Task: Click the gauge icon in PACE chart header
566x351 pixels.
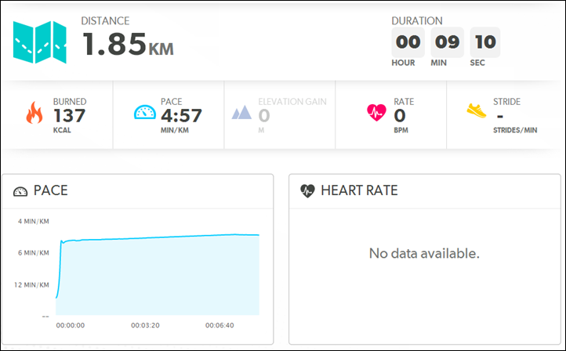Action: pos(20,191)
